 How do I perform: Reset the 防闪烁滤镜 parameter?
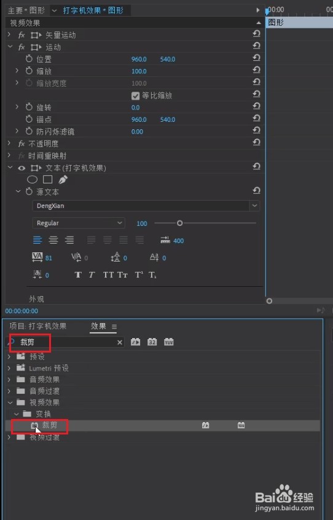click(x=256, y=130)
